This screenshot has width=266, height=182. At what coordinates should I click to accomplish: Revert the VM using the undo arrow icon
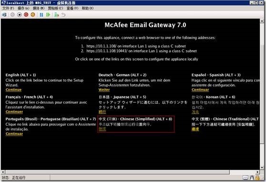[63, 15]
